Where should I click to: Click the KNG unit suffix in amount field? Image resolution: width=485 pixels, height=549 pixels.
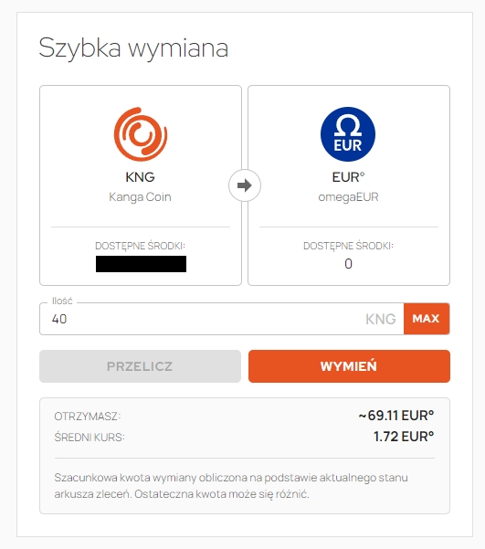381,319
